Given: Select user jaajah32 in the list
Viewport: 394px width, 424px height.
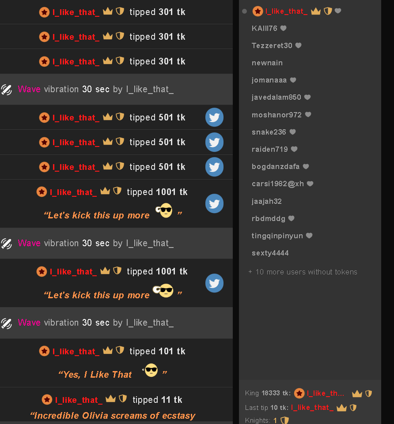Looking at the screenshot, I should pyautogui.click(x=266, y=202).
